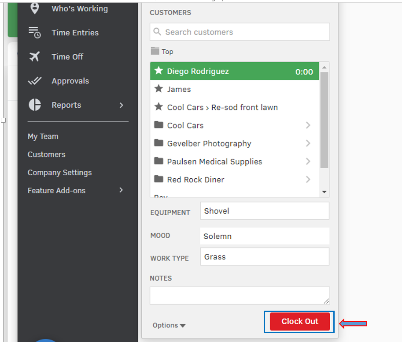The height and width of the screenshot is (342, 402).
Task: Expand the Feature Add-ons submenu
Action: [122, 190]
